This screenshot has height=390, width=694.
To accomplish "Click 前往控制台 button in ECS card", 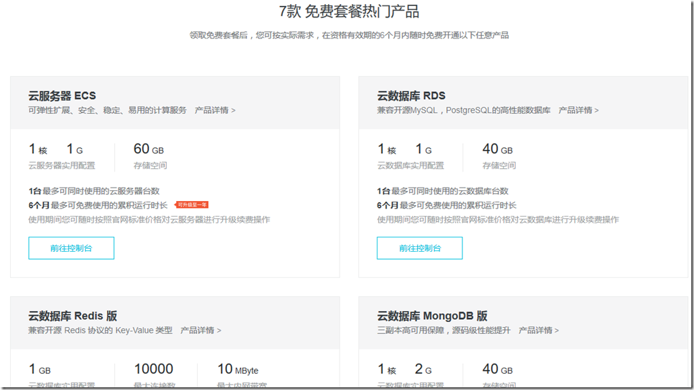I will pyautogui.click(x=72, y=248).
